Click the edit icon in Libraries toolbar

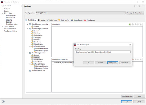[135, 25]
